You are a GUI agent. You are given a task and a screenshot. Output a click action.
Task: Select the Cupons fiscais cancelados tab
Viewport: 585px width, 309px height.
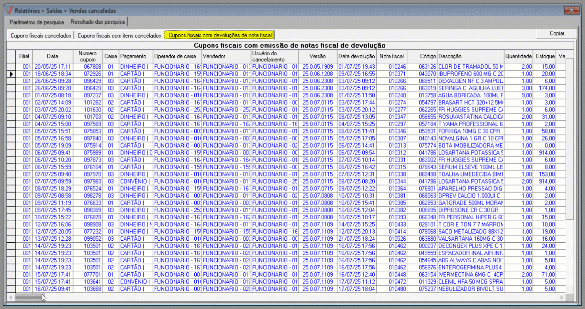(x=40, y=35)
